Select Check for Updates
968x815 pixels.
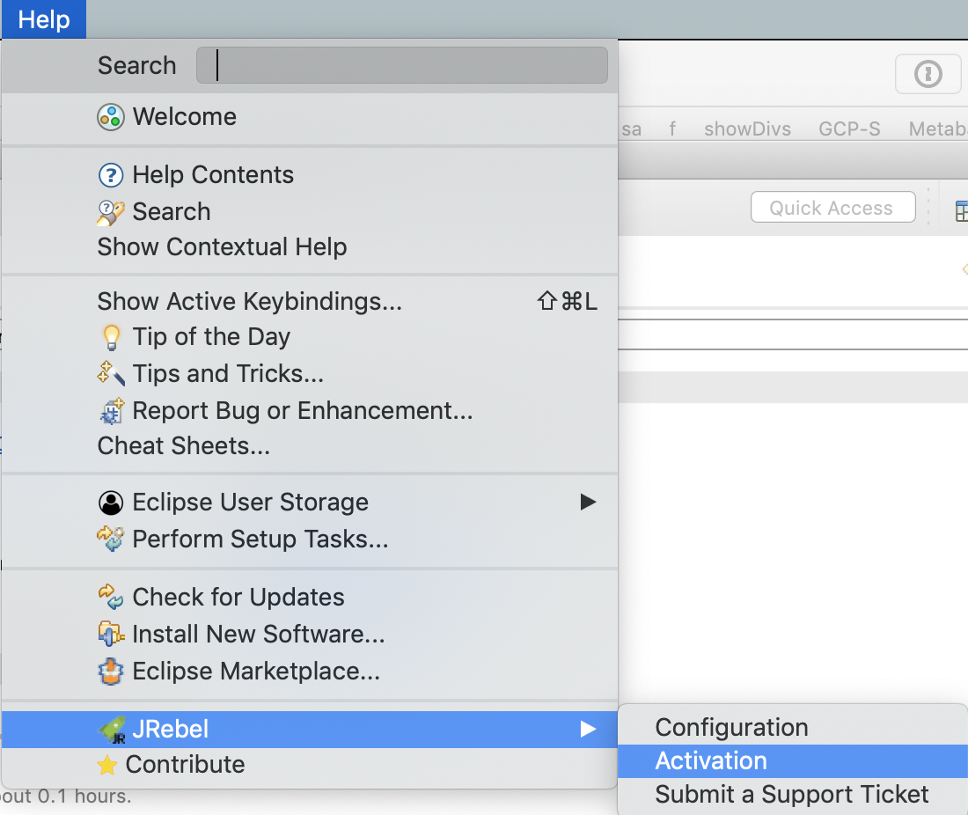point(238,598)
